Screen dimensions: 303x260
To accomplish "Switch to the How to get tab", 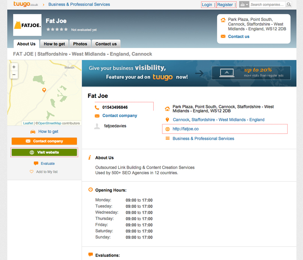I will (54, 44).
